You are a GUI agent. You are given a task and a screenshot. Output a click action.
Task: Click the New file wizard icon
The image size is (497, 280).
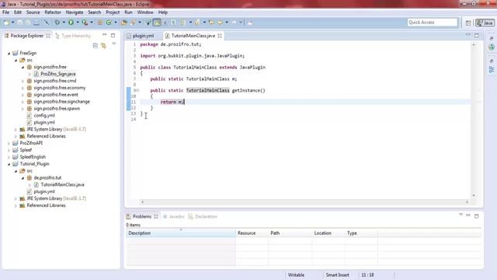[x=6, y=23]
